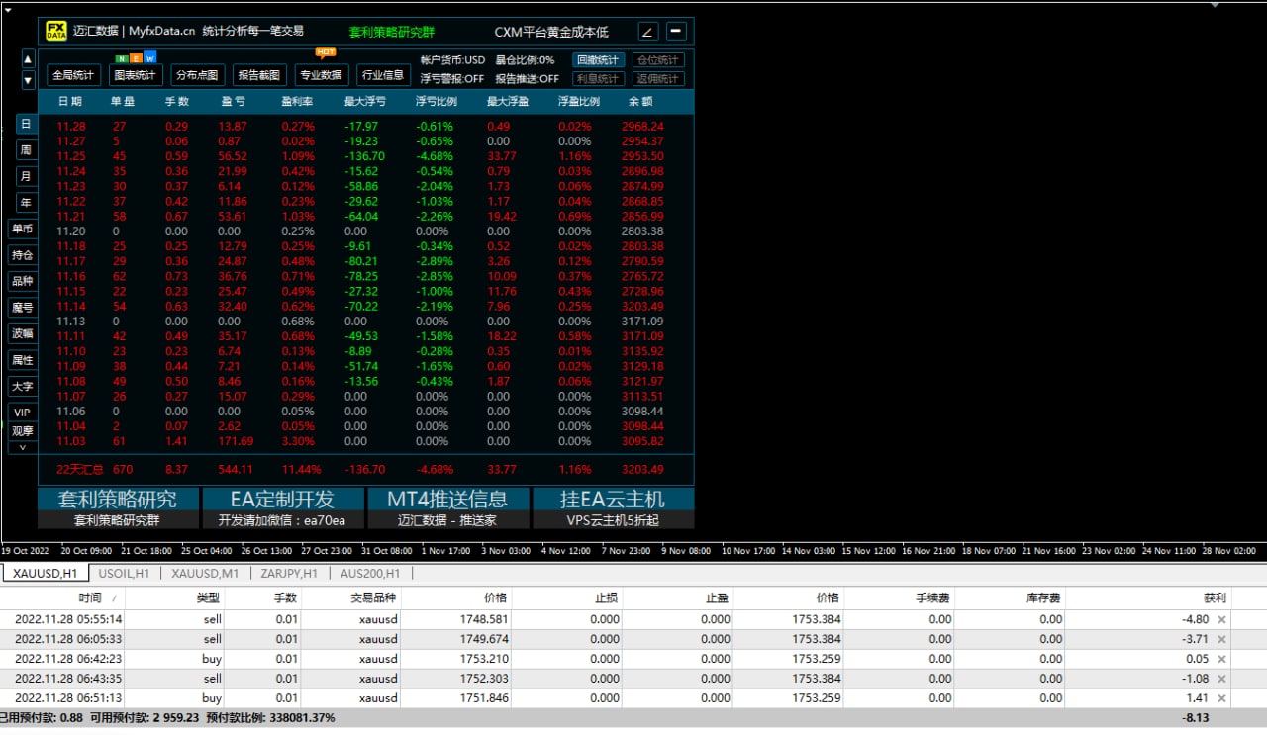Viewport: 1267px width, 735px height.
Task: Select the 魔号 magic number sidebar button
Action: point(22,308)
